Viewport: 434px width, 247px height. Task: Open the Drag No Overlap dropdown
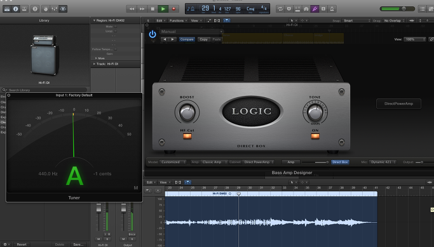coord(394,21)
